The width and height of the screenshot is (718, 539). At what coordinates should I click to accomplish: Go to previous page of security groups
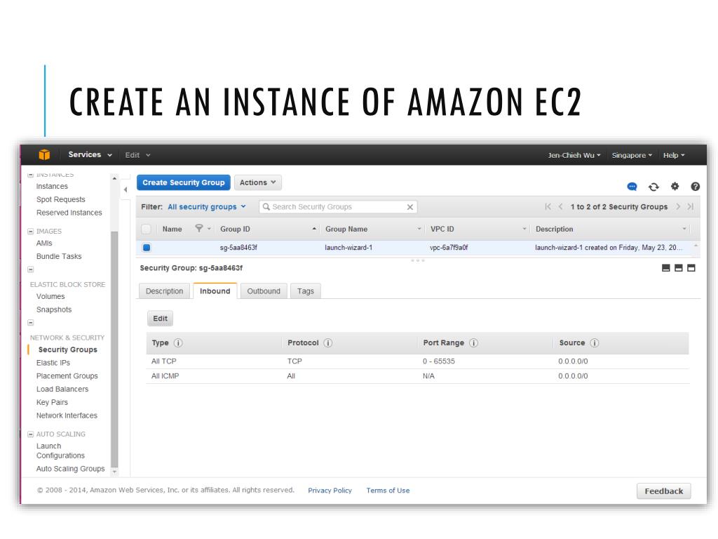coord(560,207)
